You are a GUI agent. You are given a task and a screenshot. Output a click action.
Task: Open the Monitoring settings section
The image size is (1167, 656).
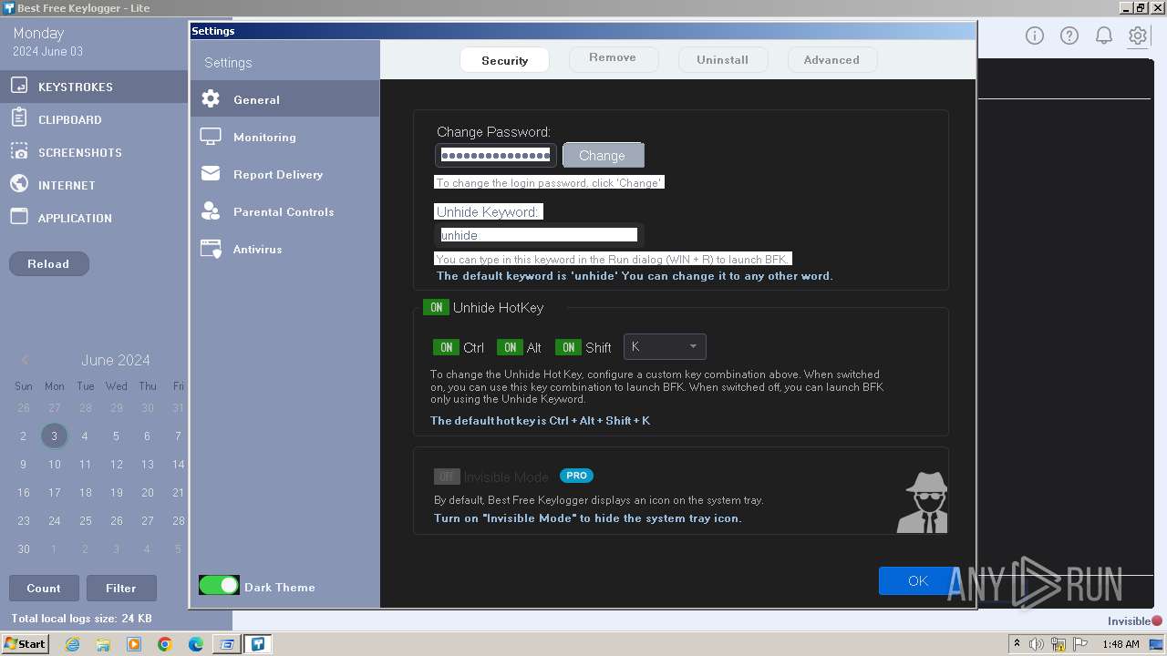point(284,137)
